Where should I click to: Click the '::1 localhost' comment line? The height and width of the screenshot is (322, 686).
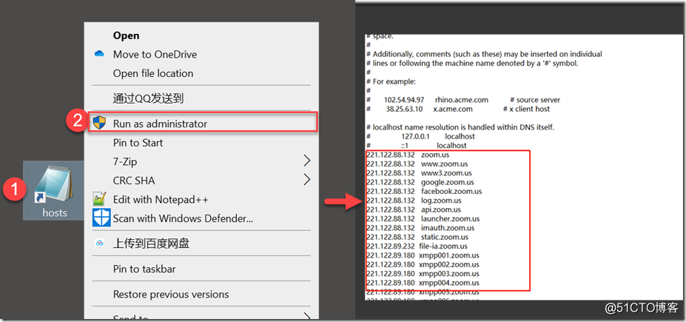tap(417, 146)
